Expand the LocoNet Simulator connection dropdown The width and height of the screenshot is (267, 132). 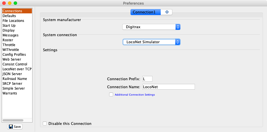[151, 42]
